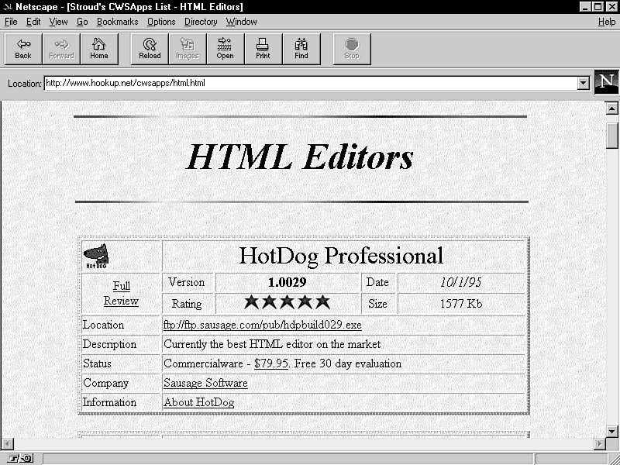
Task: Close the Netscape window
Action: coord(611,7)
